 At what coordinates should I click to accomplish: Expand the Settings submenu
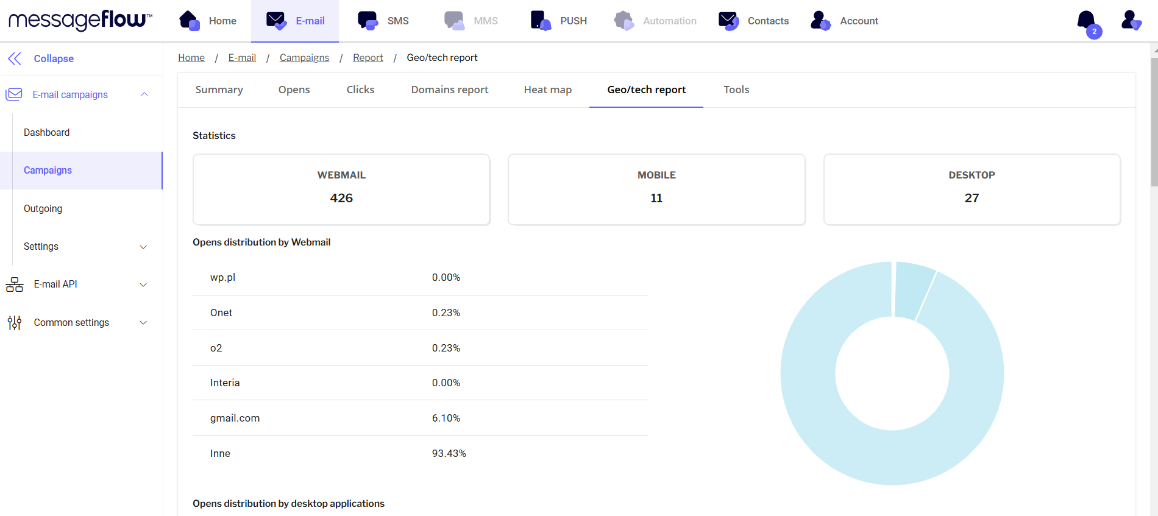(x=143, y=247)
